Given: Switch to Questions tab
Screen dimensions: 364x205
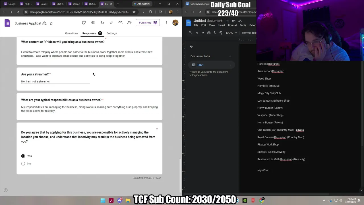Looking at the screenshot, I should [71, 33].
